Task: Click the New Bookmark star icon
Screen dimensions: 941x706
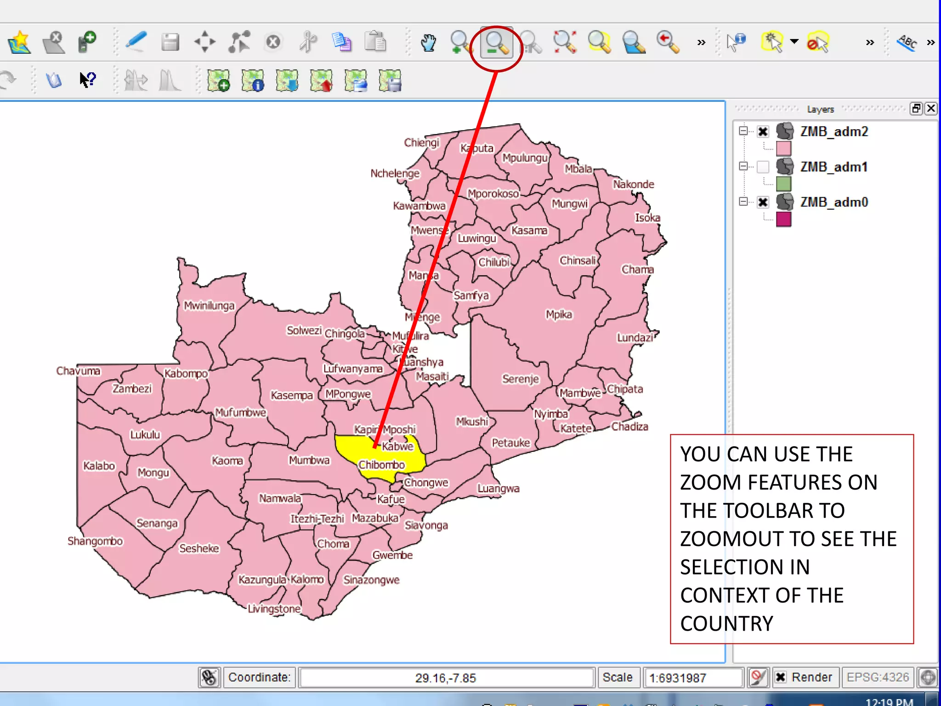Action: 19,42
